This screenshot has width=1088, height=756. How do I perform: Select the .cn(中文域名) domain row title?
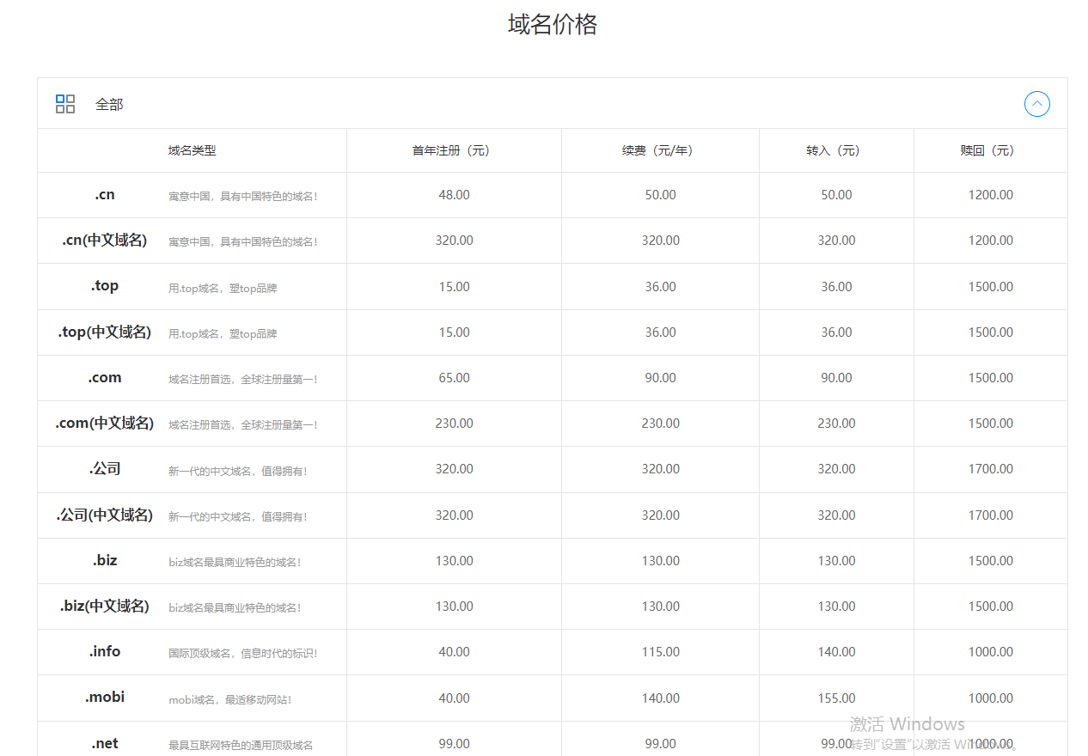pyautogui.click(x=105, y=241)
